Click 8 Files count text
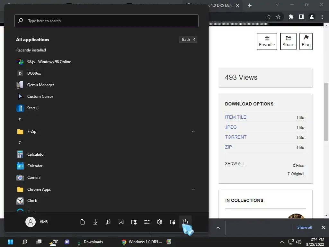Screen dimensions: 329x247 pyautogui.click(x=298, y=166)
